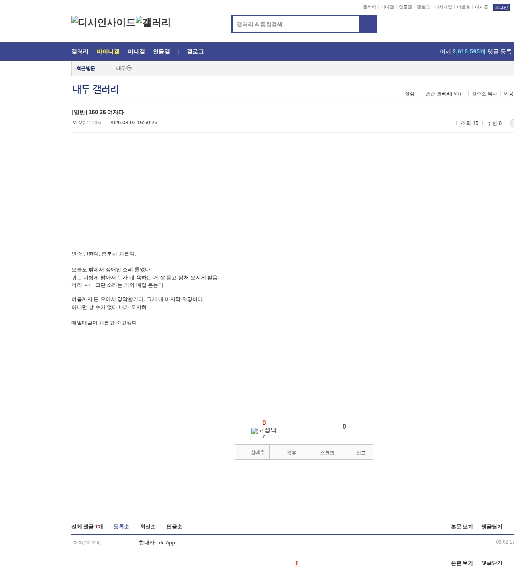Image resolution: width=514 pixels, height=577 pixels.
Task: Click 댓글닫기 above the comment list
Action: [492, 527]
